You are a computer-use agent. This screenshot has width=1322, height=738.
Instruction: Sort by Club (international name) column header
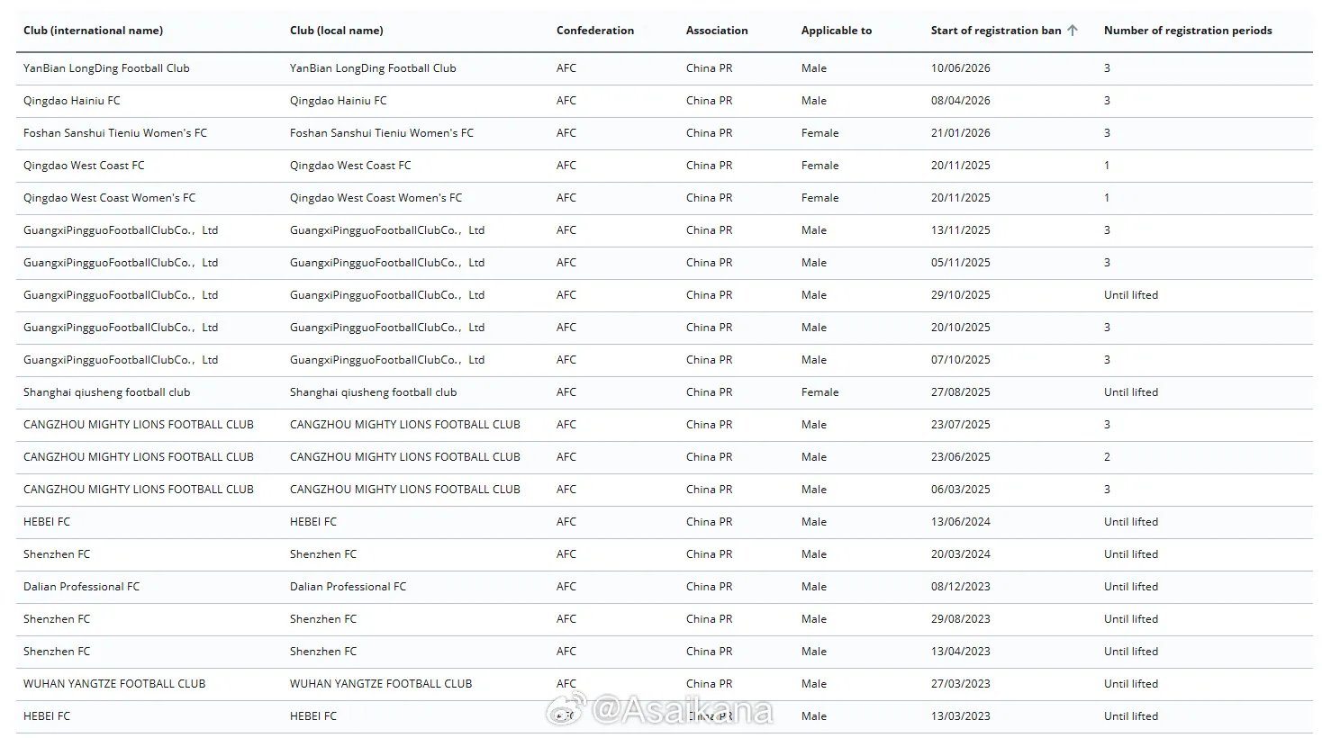click(x=93, y=31)
